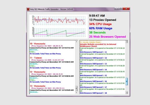Click the '34% CPU Usage' label
This screenshot has width=150, height=105.
pyautogui.click(x=100, y=24)
